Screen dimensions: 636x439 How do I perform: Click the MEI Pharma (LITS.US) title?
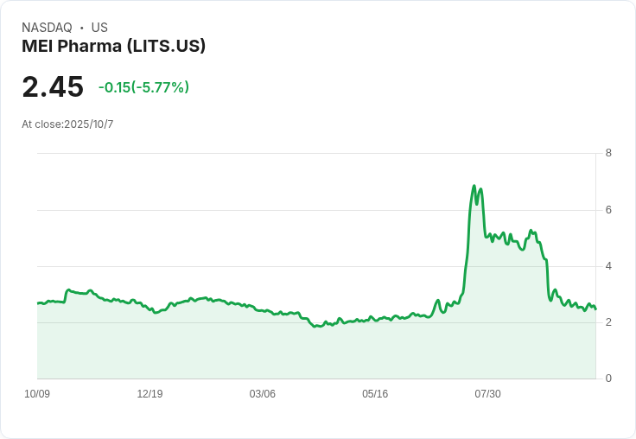(113, 46)
